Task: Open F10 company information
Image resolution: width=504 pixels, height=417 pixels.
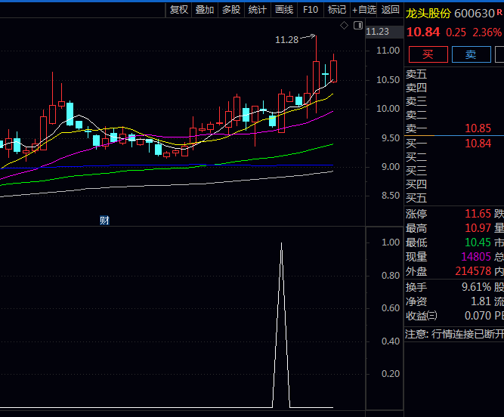Action: [x=311, y=10]
